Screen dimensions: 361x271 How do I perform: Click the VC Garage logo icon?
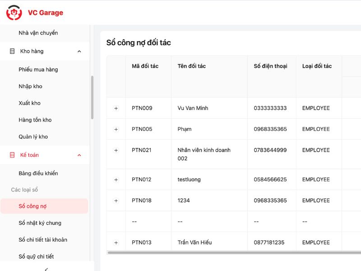pos(14,13)
